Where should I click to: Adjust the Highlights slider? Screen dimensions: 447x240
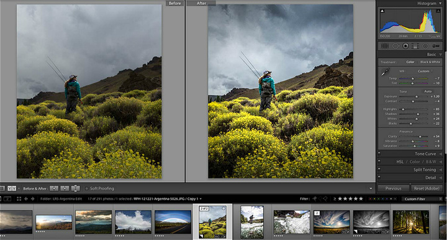(413, 109)
